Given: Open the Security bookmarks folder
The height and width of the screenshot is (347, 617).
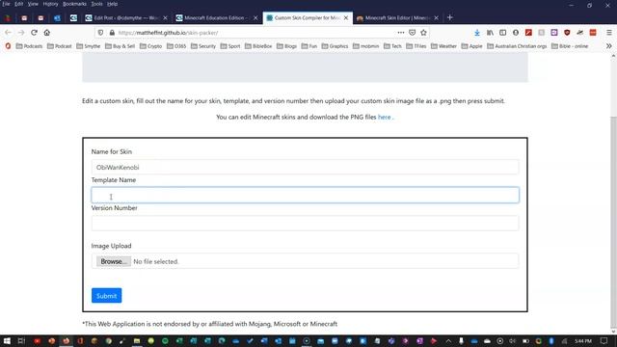Looking at the screenshot, I should (x=203, y=46).
